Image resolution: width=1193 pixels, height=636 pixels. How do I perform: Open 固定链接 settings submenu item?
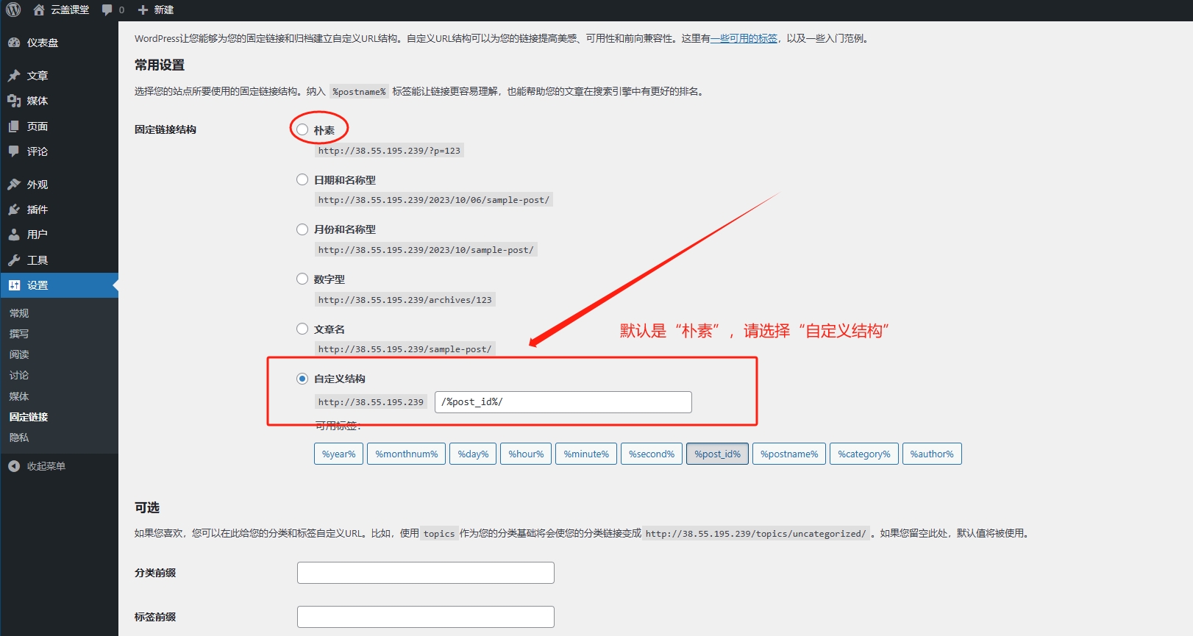(x=29, y=417)
